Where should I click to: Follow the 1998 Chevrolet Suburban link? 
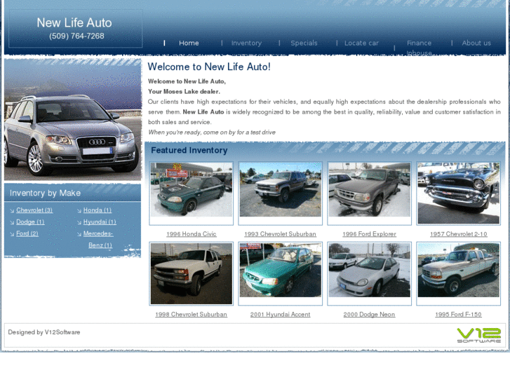tap(192, 315)
